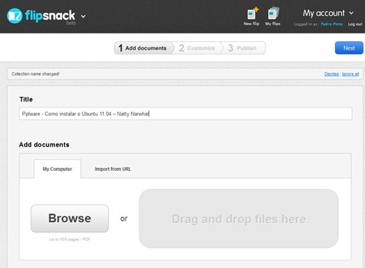Switch to the Import from URL tab
The image size is (365, 268).
pyautogui.click(x=113, y=169)
